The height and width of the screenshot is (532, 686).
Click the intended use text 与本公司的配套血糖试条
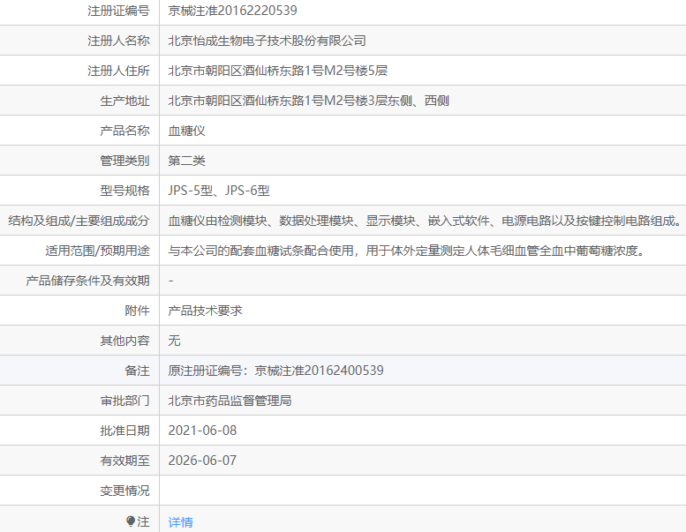click(x=407, y=251)
